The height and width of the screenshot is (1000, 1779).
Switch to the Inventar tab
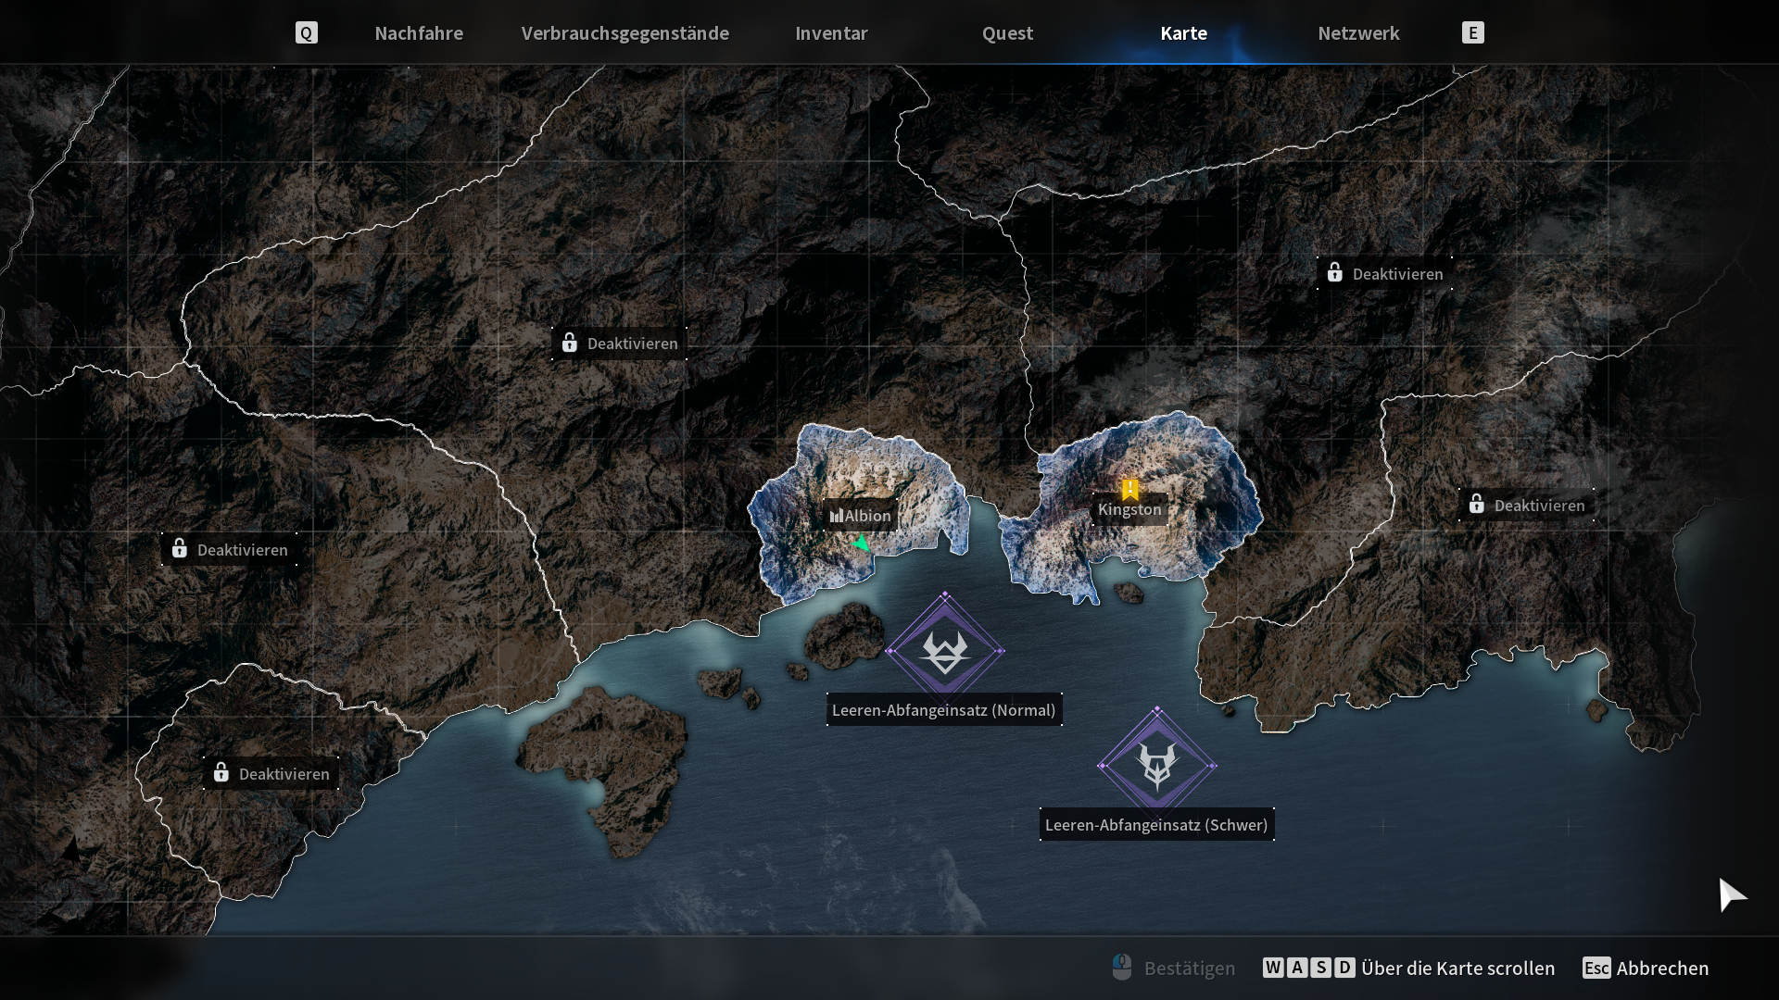[x=831, y=33]
